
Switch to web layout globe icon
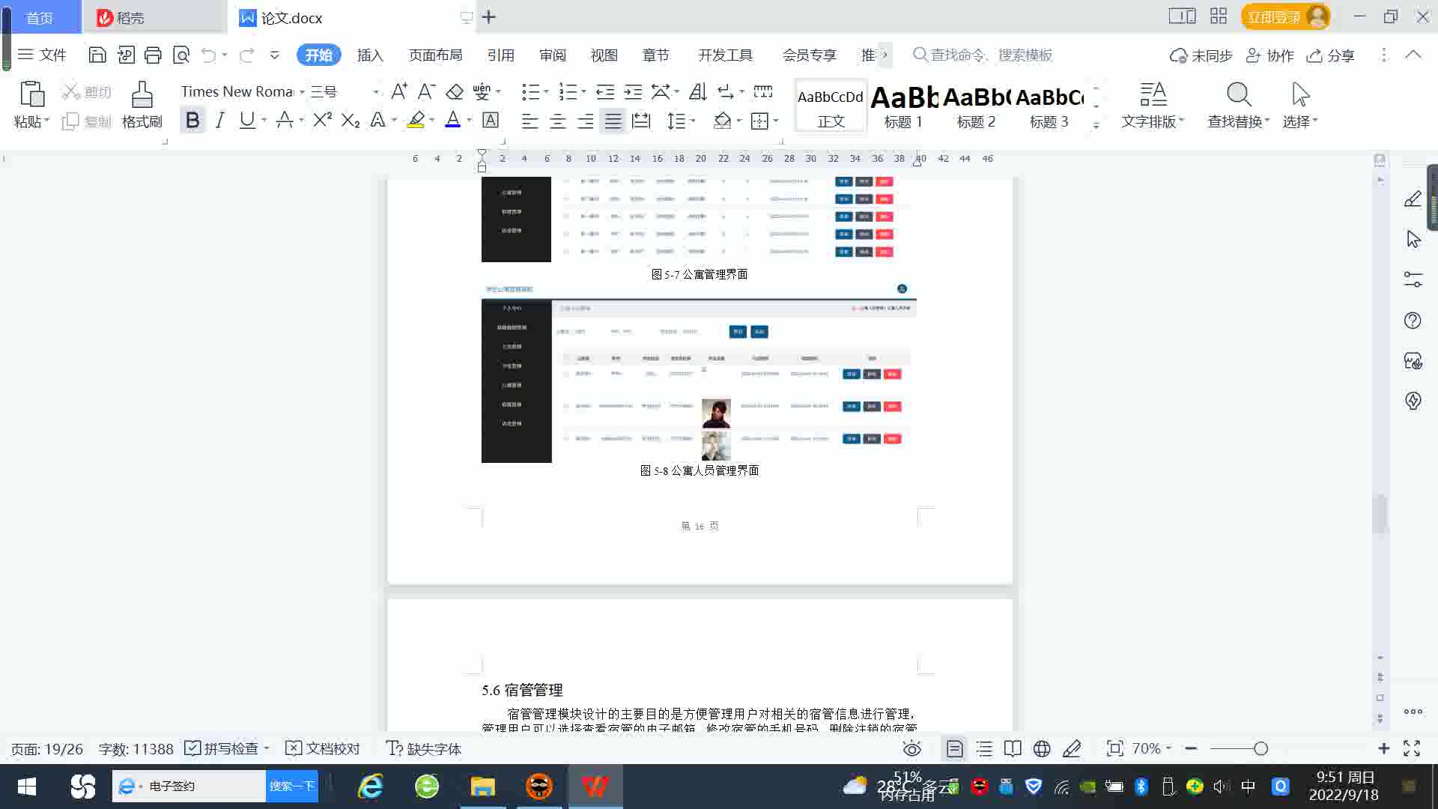[1042, 748]
